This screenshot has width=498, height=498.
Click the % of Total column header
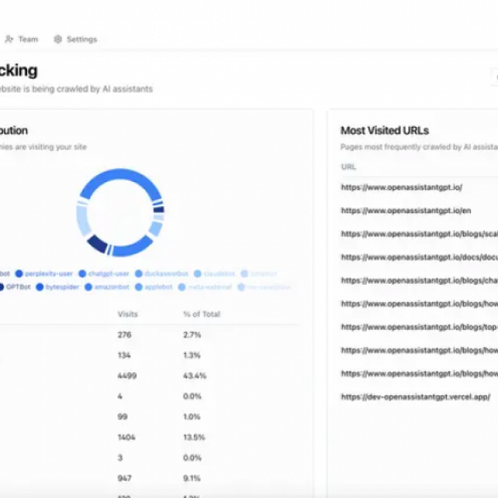coord(202,314)
